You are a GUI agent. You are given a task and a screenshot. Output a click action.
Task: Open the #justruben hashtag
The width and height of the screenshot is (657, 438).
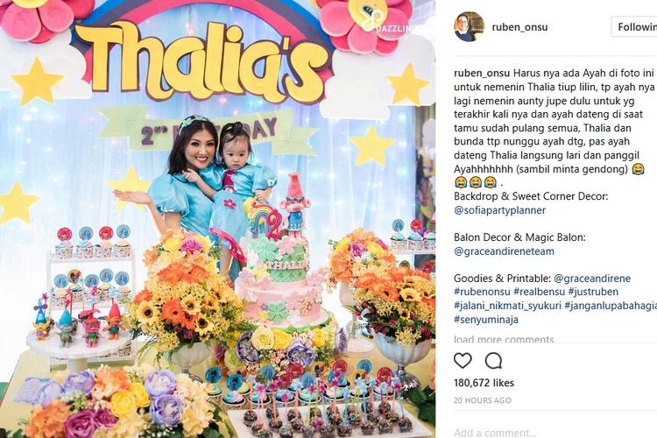coord(593,292)
